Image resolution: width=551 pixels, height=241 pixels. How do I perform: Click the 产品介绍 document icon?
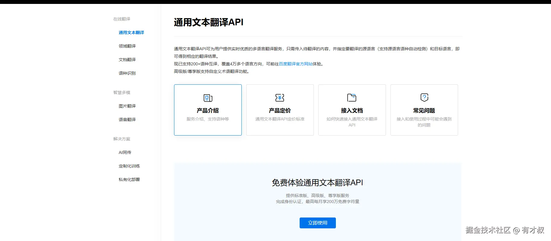pos(208,98)
